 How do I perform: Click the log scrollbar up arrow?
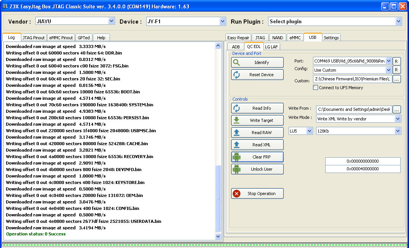218,46
